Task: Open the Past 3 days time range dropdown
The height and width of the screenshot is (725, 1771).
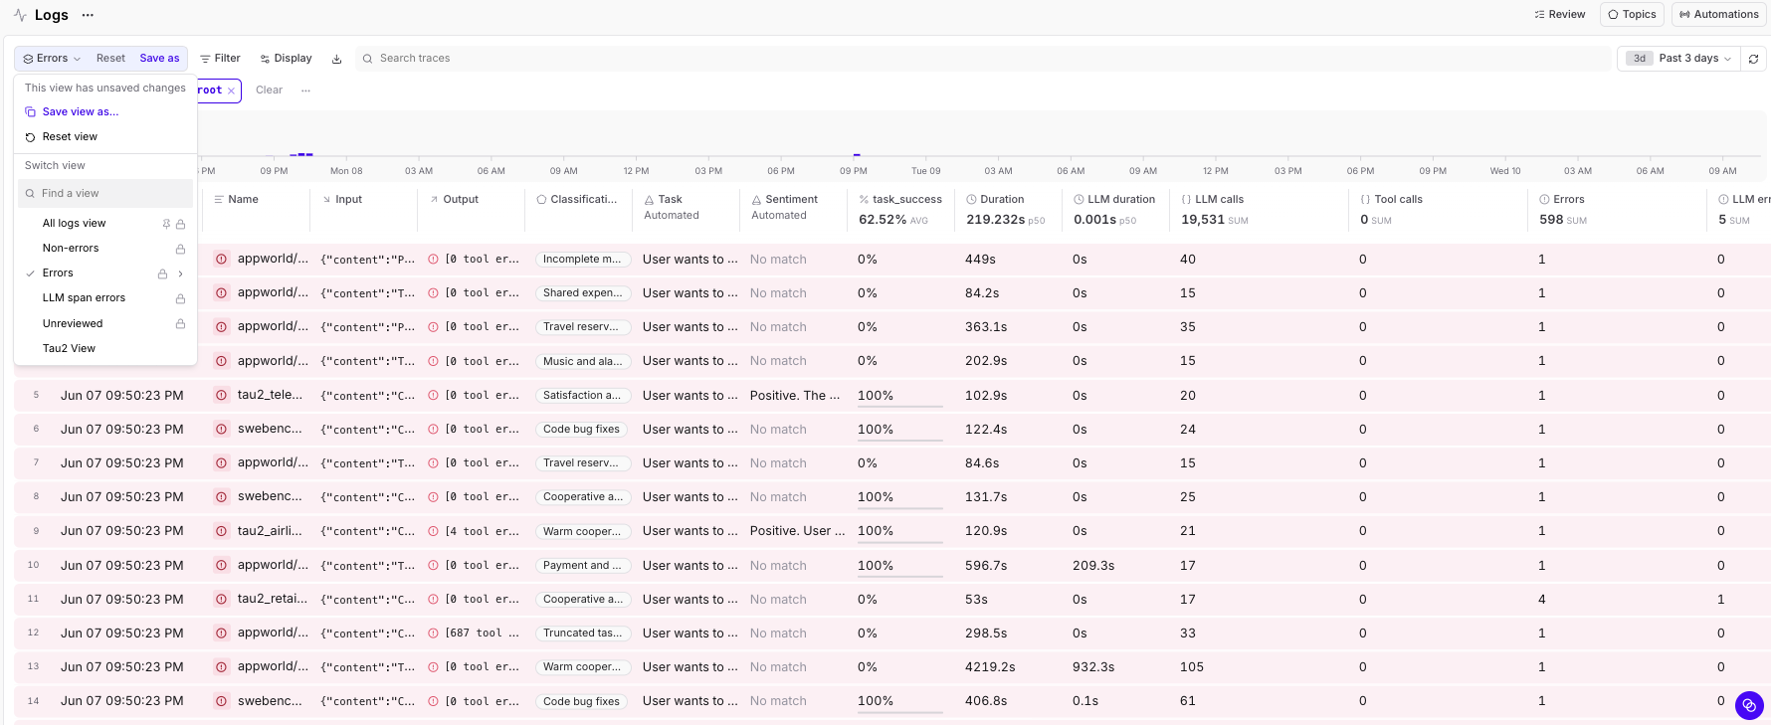Action: point(1678,59)
